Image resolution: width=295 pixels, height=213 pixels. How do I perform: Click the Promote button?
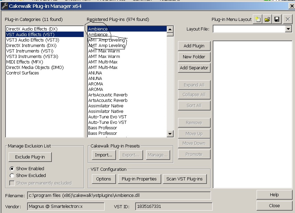194,154
